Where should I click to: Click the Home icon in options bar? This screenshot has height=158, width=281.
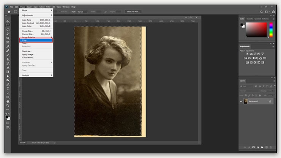[x=9, y=12]
